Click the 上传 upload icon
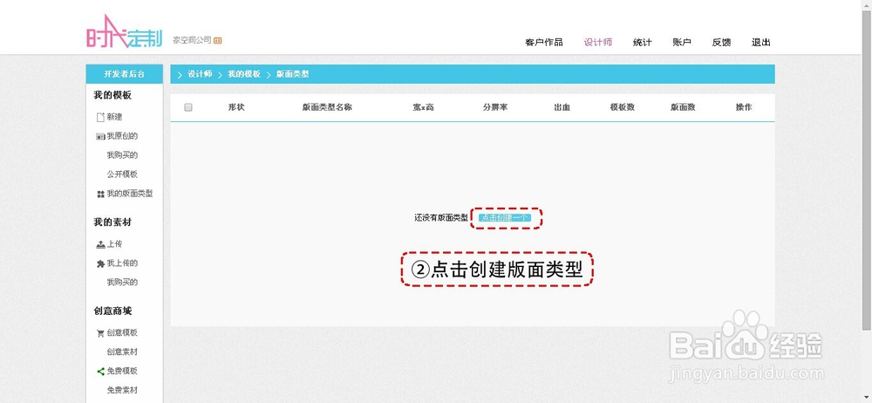 [100, 243]
